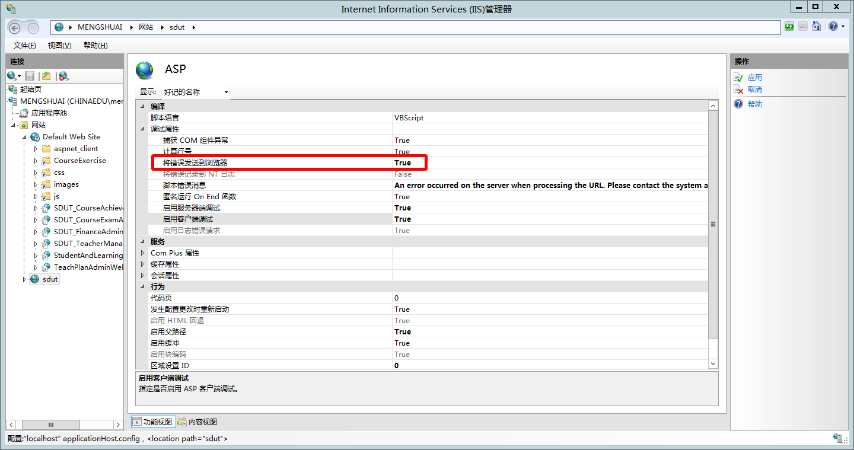The height and width of the screenshot is (450, 854).
Task: Select the 应用程序池 application pools icon
Action: tap(24, 113)
